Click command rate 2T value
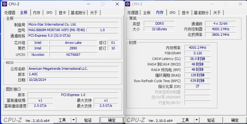Screen dimensions: 247x124 coord(198,86)
